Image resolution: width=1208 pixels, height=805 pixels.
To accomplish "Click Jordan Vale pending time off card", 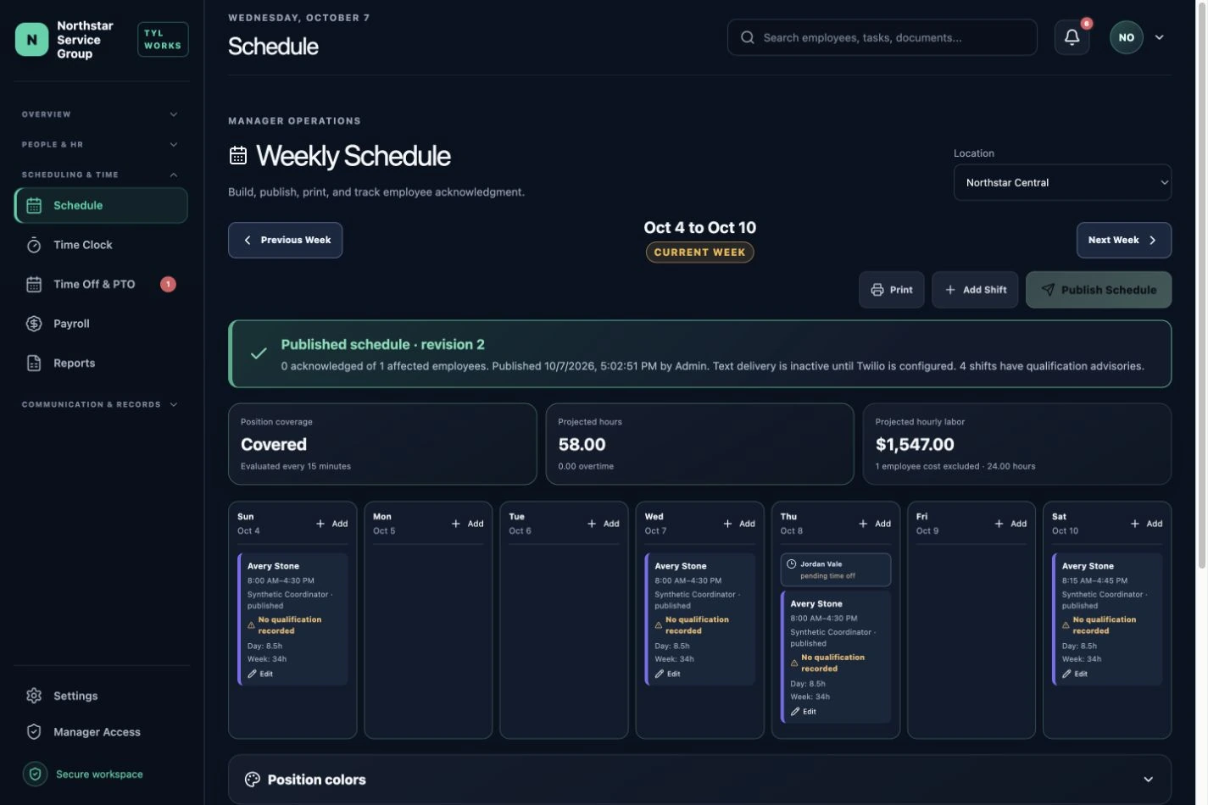I will (835, 569).
